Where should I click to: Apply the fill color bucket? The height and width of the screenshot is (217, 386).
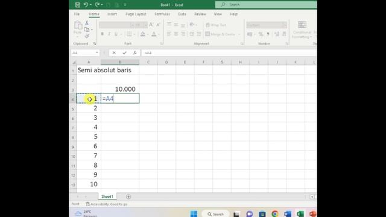coord(142,34)
